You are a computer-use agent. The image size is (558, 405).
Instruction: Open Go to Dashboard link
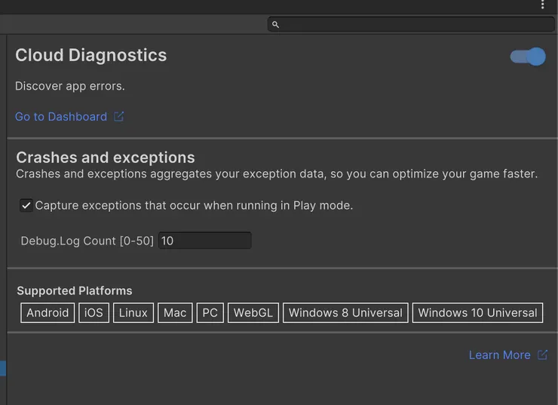(x=61, y=117)
